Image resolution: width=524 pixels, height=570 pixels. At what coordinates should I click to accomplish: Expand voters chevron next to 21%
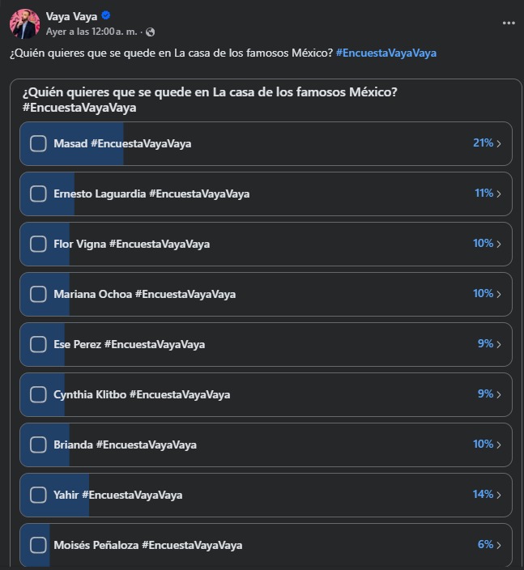click(499, 143)
